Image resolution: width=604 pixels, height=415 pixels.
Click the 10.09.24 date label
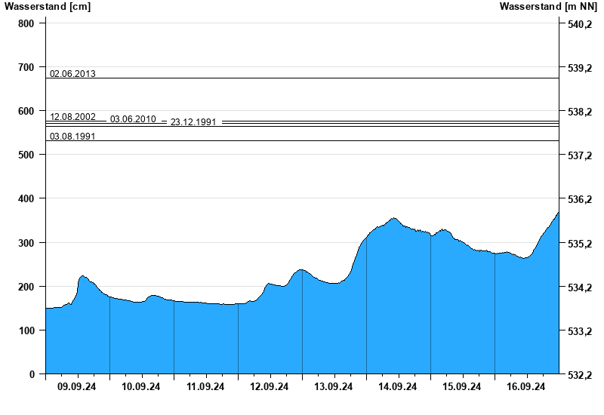(x=141, y=386)
